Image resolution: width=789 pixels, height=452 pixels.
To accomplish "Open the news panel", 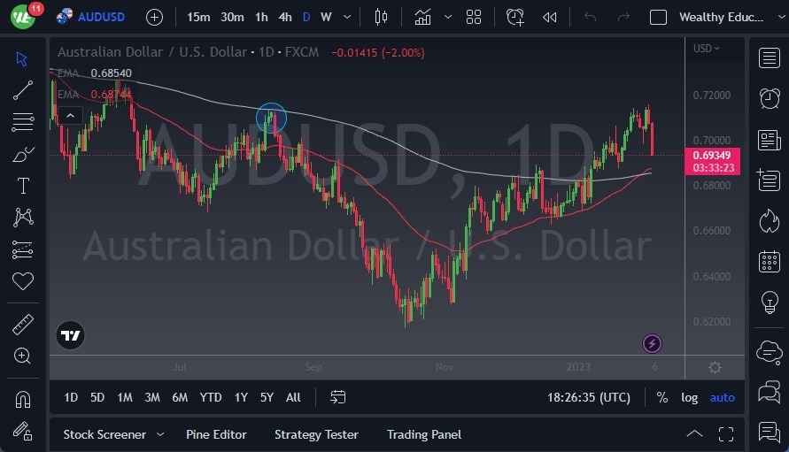I will tap(770, 140).
